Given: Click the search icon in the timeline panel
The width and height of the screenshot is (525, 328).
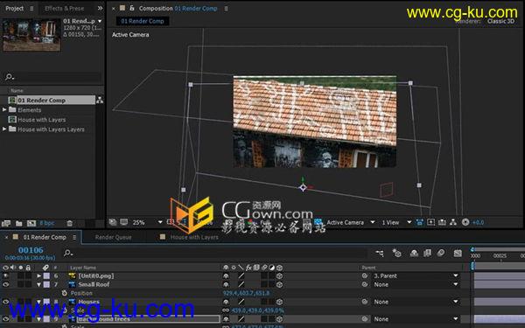Looking at the screenshot, I should click(68, 254).
